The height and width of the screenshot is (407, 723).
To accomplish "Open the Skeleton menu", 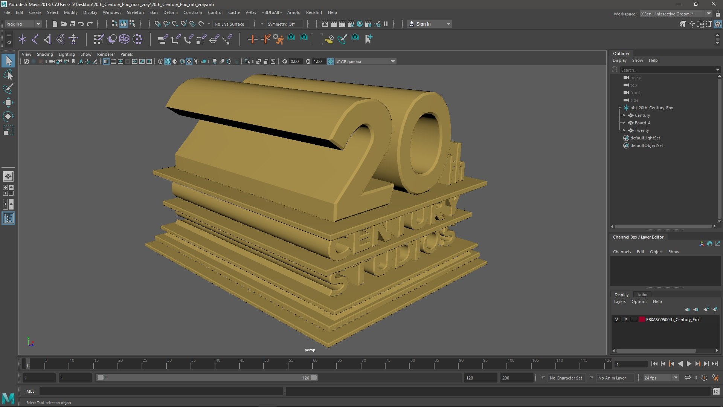I will click(x=135, y=12).
